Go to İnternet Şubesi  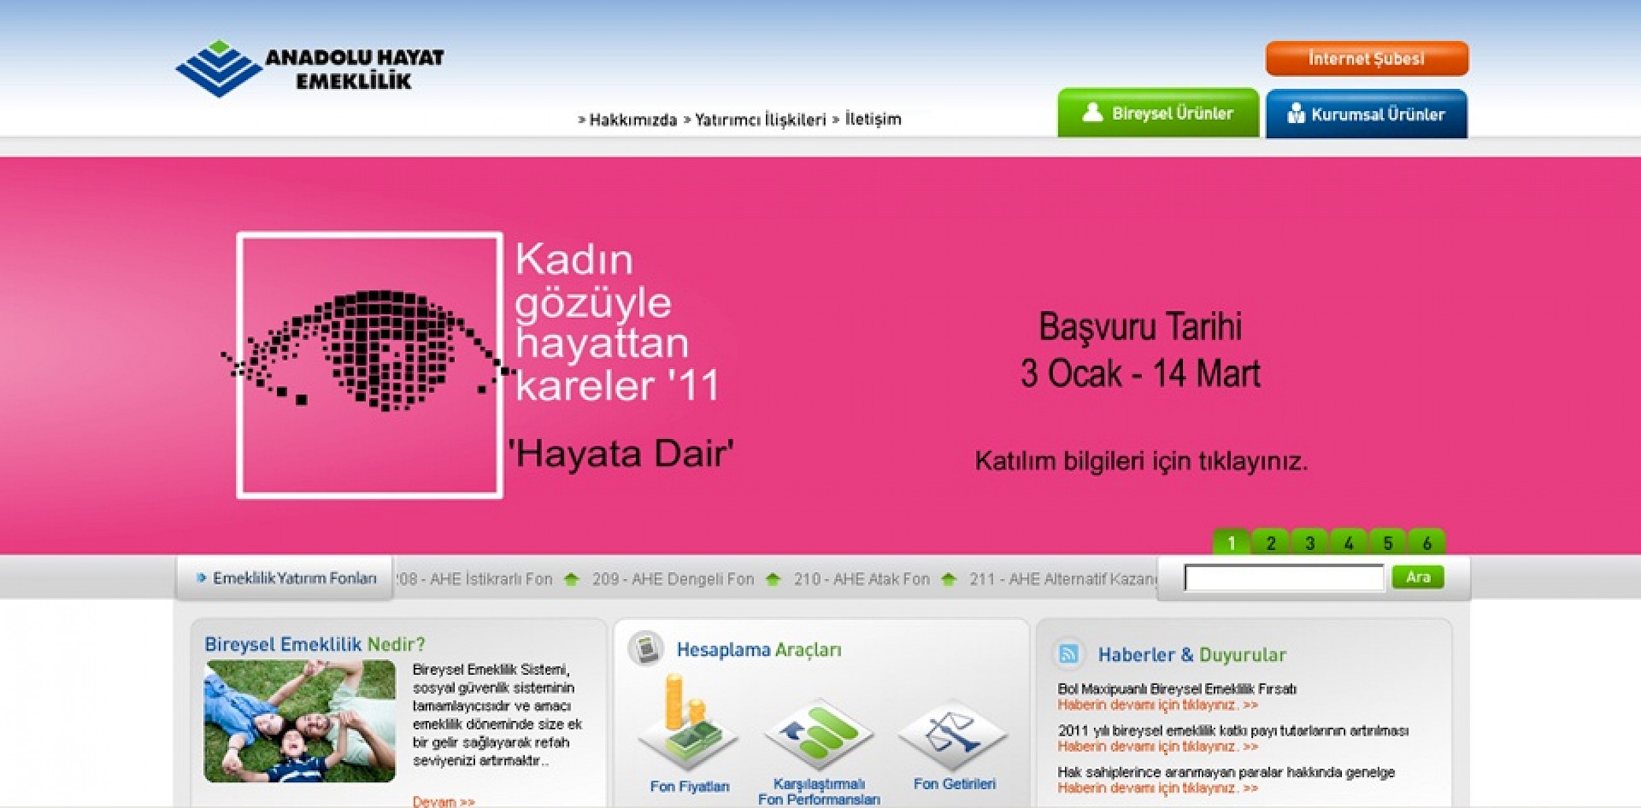tap(1366, 59)
